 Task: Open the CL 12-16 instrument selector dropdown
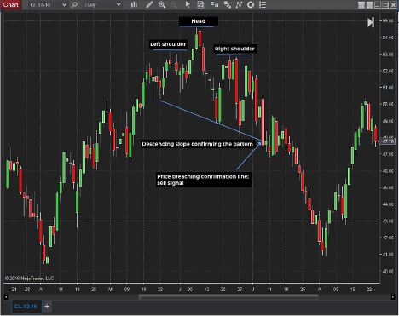pos(48,5)
